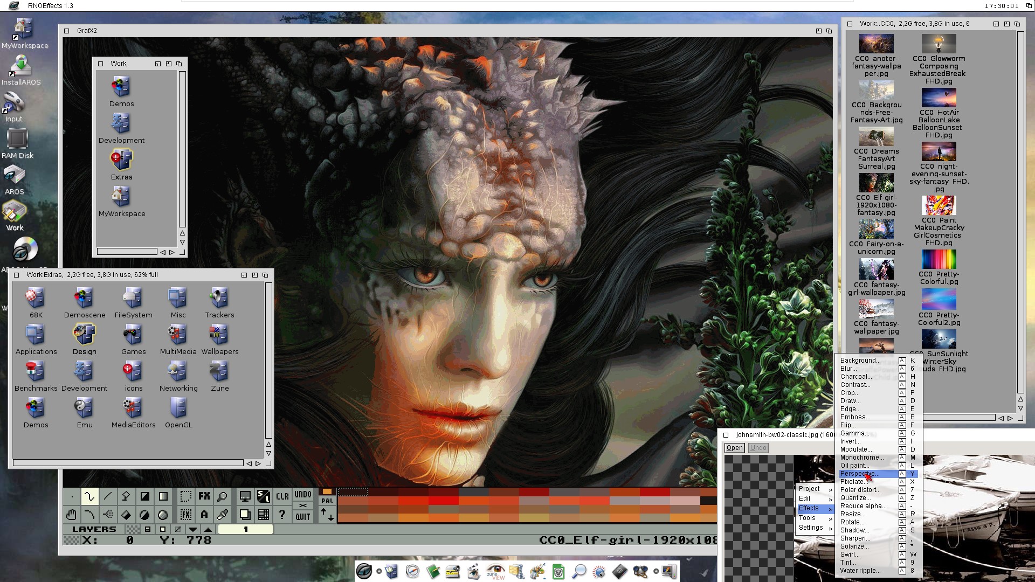Open CC0 Fairy-on-a-unicorn.jpg thumbnail
1035x582 pixels.
click(x=876, y=237)
